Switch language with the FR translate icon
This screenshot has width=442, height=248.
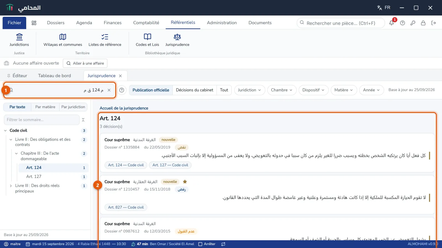point(384,8)
